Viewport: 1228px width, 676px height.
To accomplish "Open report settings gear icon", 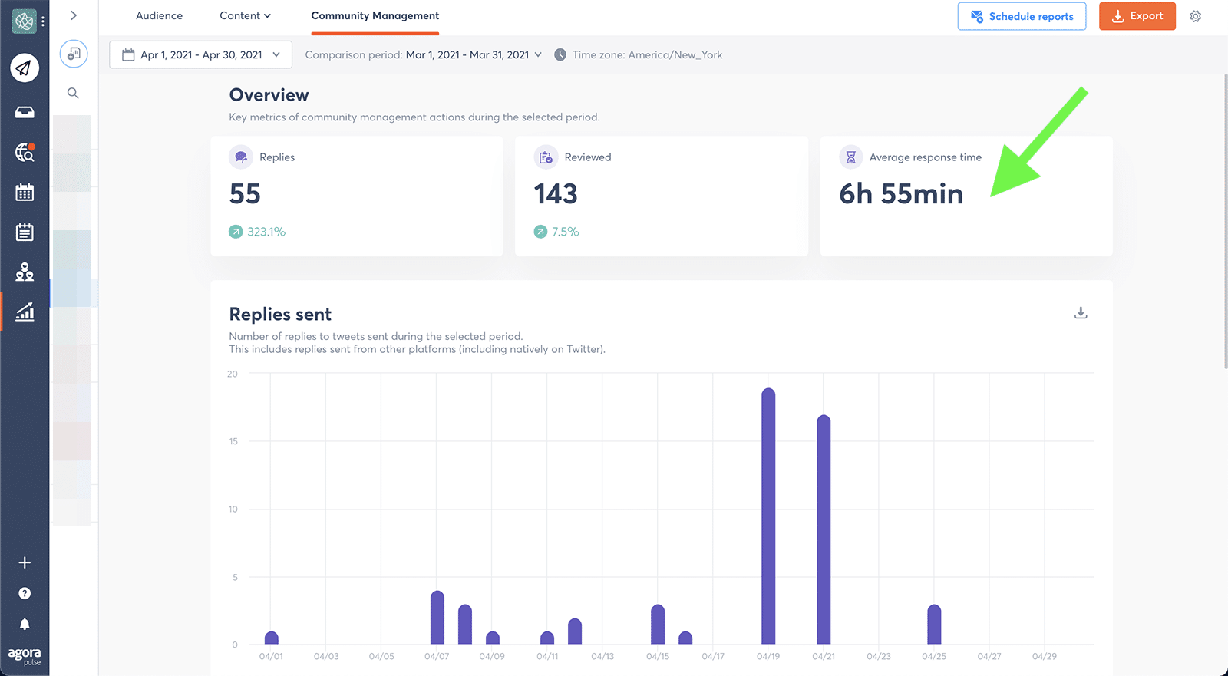I will point(1195,16).
